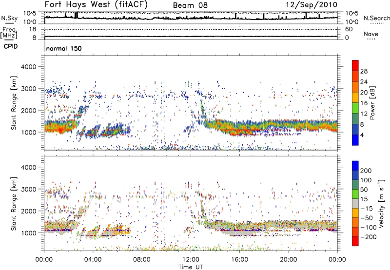The width and height of the screenshot is (390, 270).
Task: Click the 'N.Search' legend label
Action: point(376,18)
